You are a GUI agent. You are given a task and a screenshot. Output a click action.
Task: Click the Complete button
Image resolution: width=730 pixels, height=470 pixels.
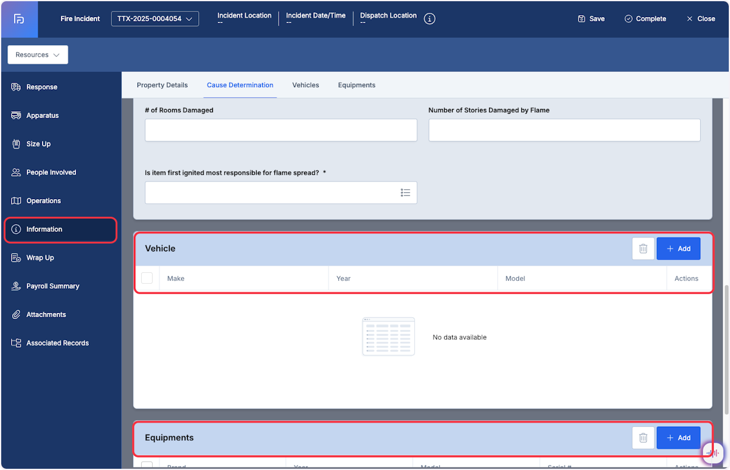click(645, 19)
